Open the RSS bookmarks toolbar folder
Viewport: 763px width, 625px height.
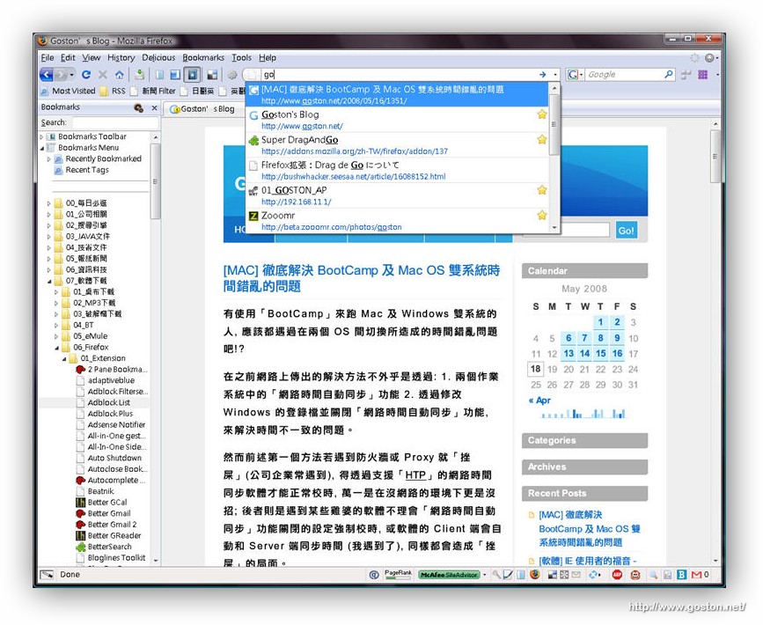[x=113, y=91]
